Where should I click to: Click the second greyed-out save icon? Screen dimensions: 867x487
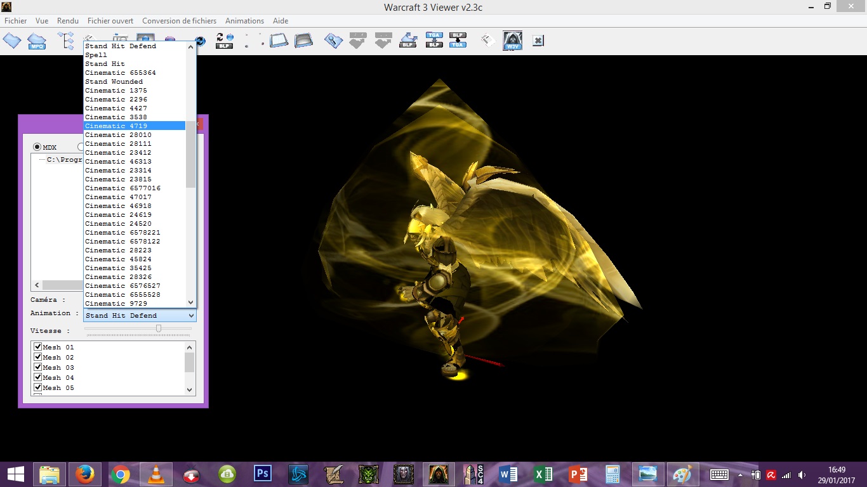[x=383, y=41]
